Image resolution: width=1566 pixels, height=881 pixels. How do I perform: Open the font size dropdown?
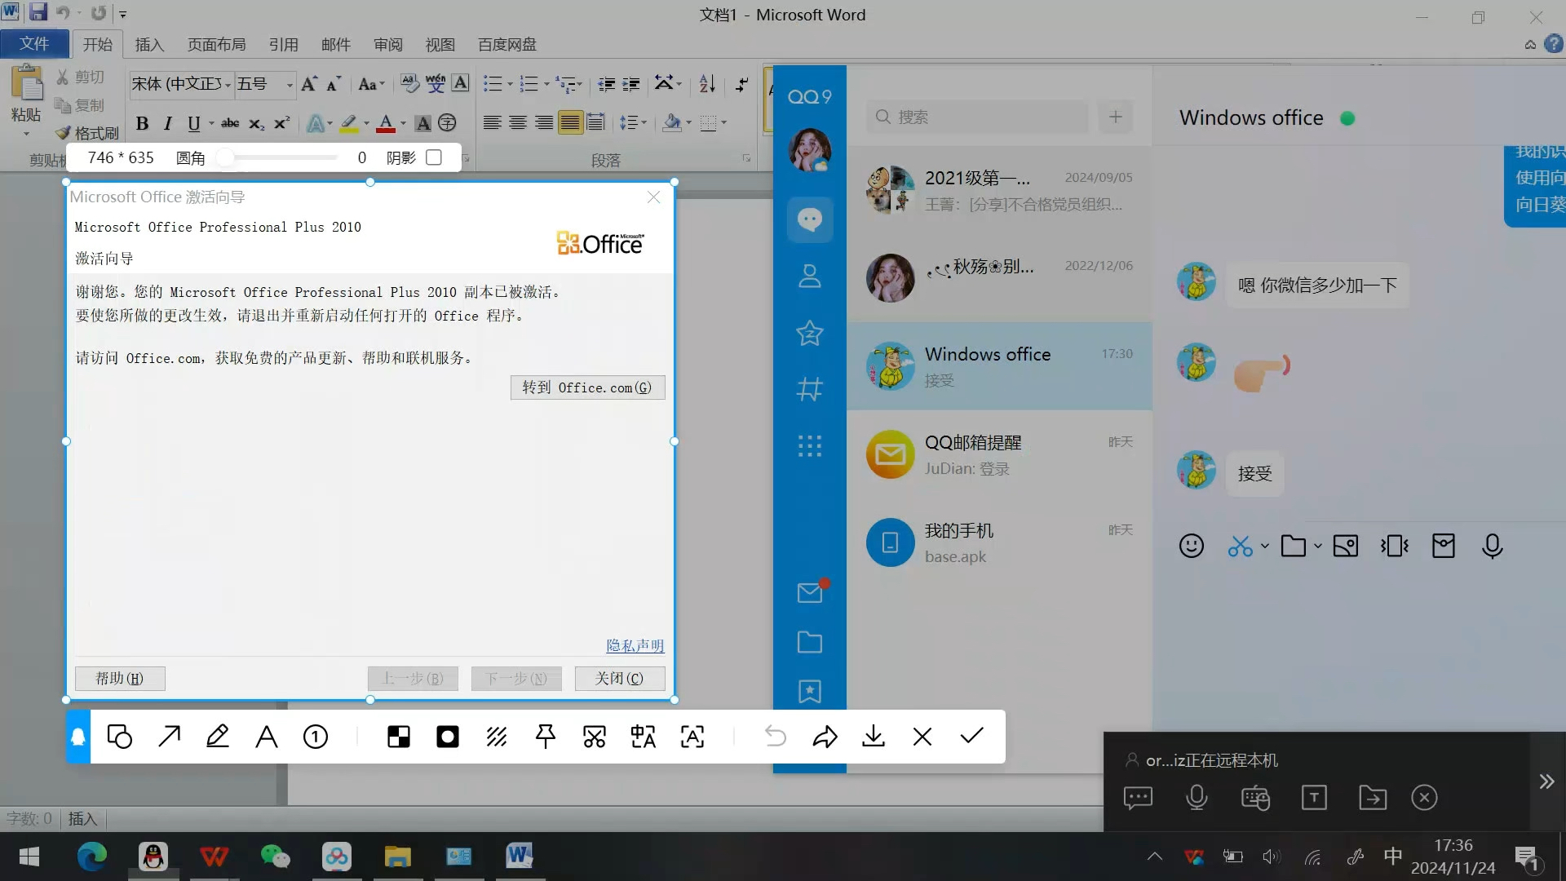[x=289, y=84]
